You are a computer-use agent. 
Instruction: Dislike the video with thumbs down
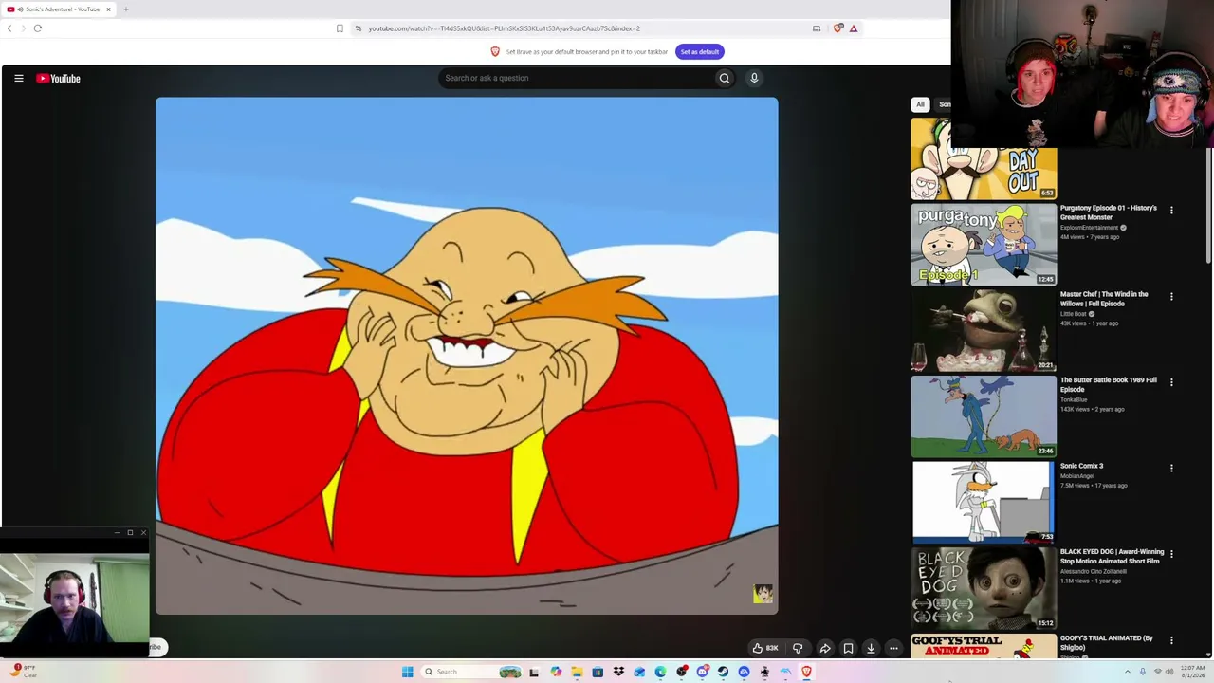pyautogui.click(x=798, y=649)
